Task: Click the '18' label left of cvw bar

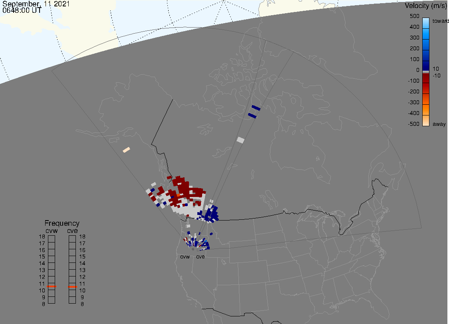Action: pyautogui.click(x=42, y=237)
